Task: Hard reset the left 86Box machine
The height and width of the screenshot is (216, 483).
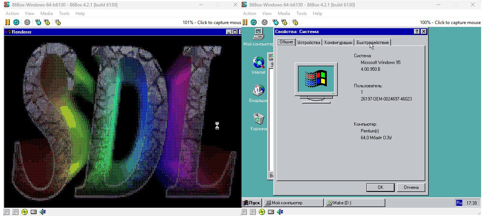Action: (x=16, y=23)
